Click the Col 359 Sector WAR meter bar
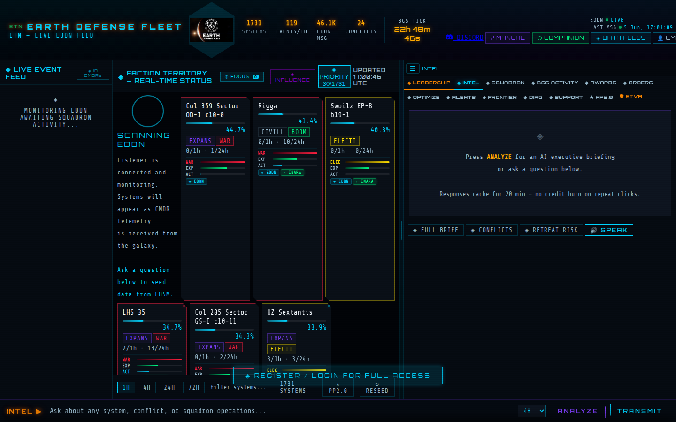676x422 pixels. (223, 162)
